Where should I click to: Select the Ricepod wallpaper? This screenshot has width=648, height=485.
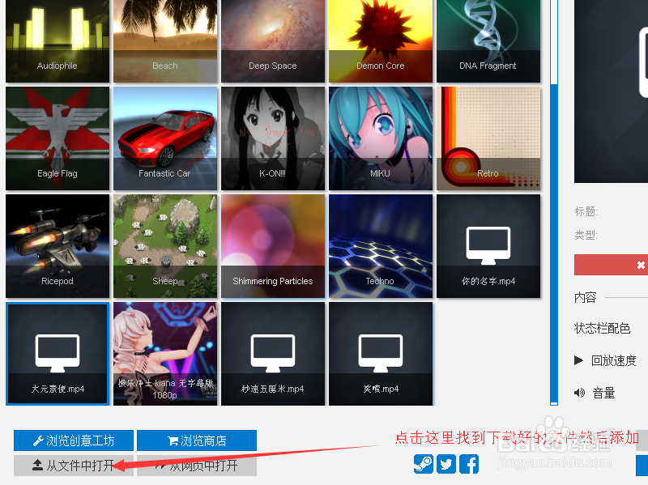[x=58, y=246]
